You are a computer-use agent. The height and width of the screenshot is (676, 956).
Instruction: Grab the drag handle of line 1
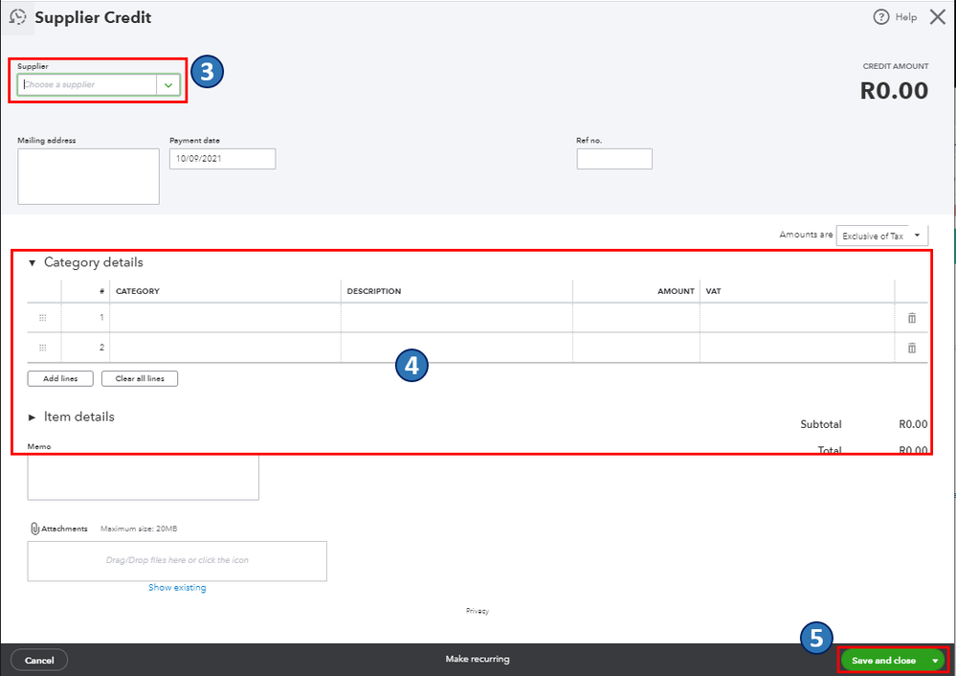pyautogui.click(x=43, y=318)
